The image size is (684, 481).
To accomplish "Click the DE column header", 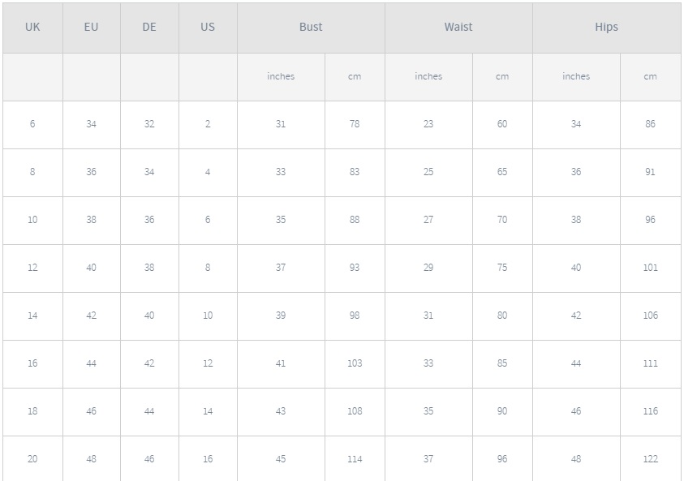I will (149, 28).
